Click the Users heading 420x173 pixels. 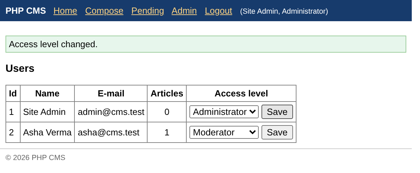(x=20, y=68)
